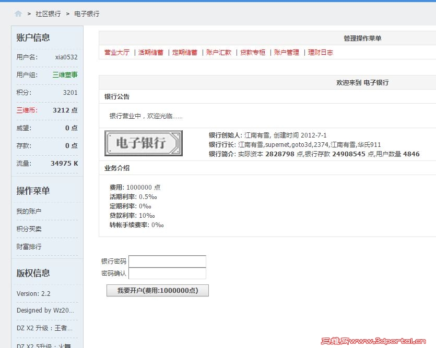
Task: Focus the 密码确认 input field
Action: point(168,274)
